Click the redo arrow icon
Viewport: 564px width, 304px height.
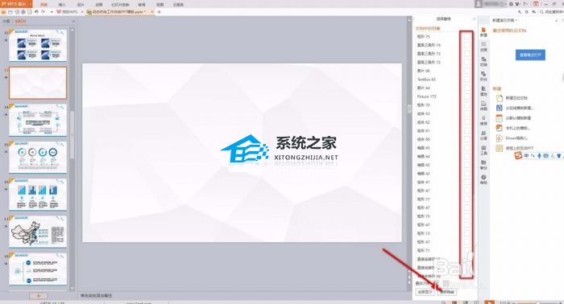coord(44,12)
